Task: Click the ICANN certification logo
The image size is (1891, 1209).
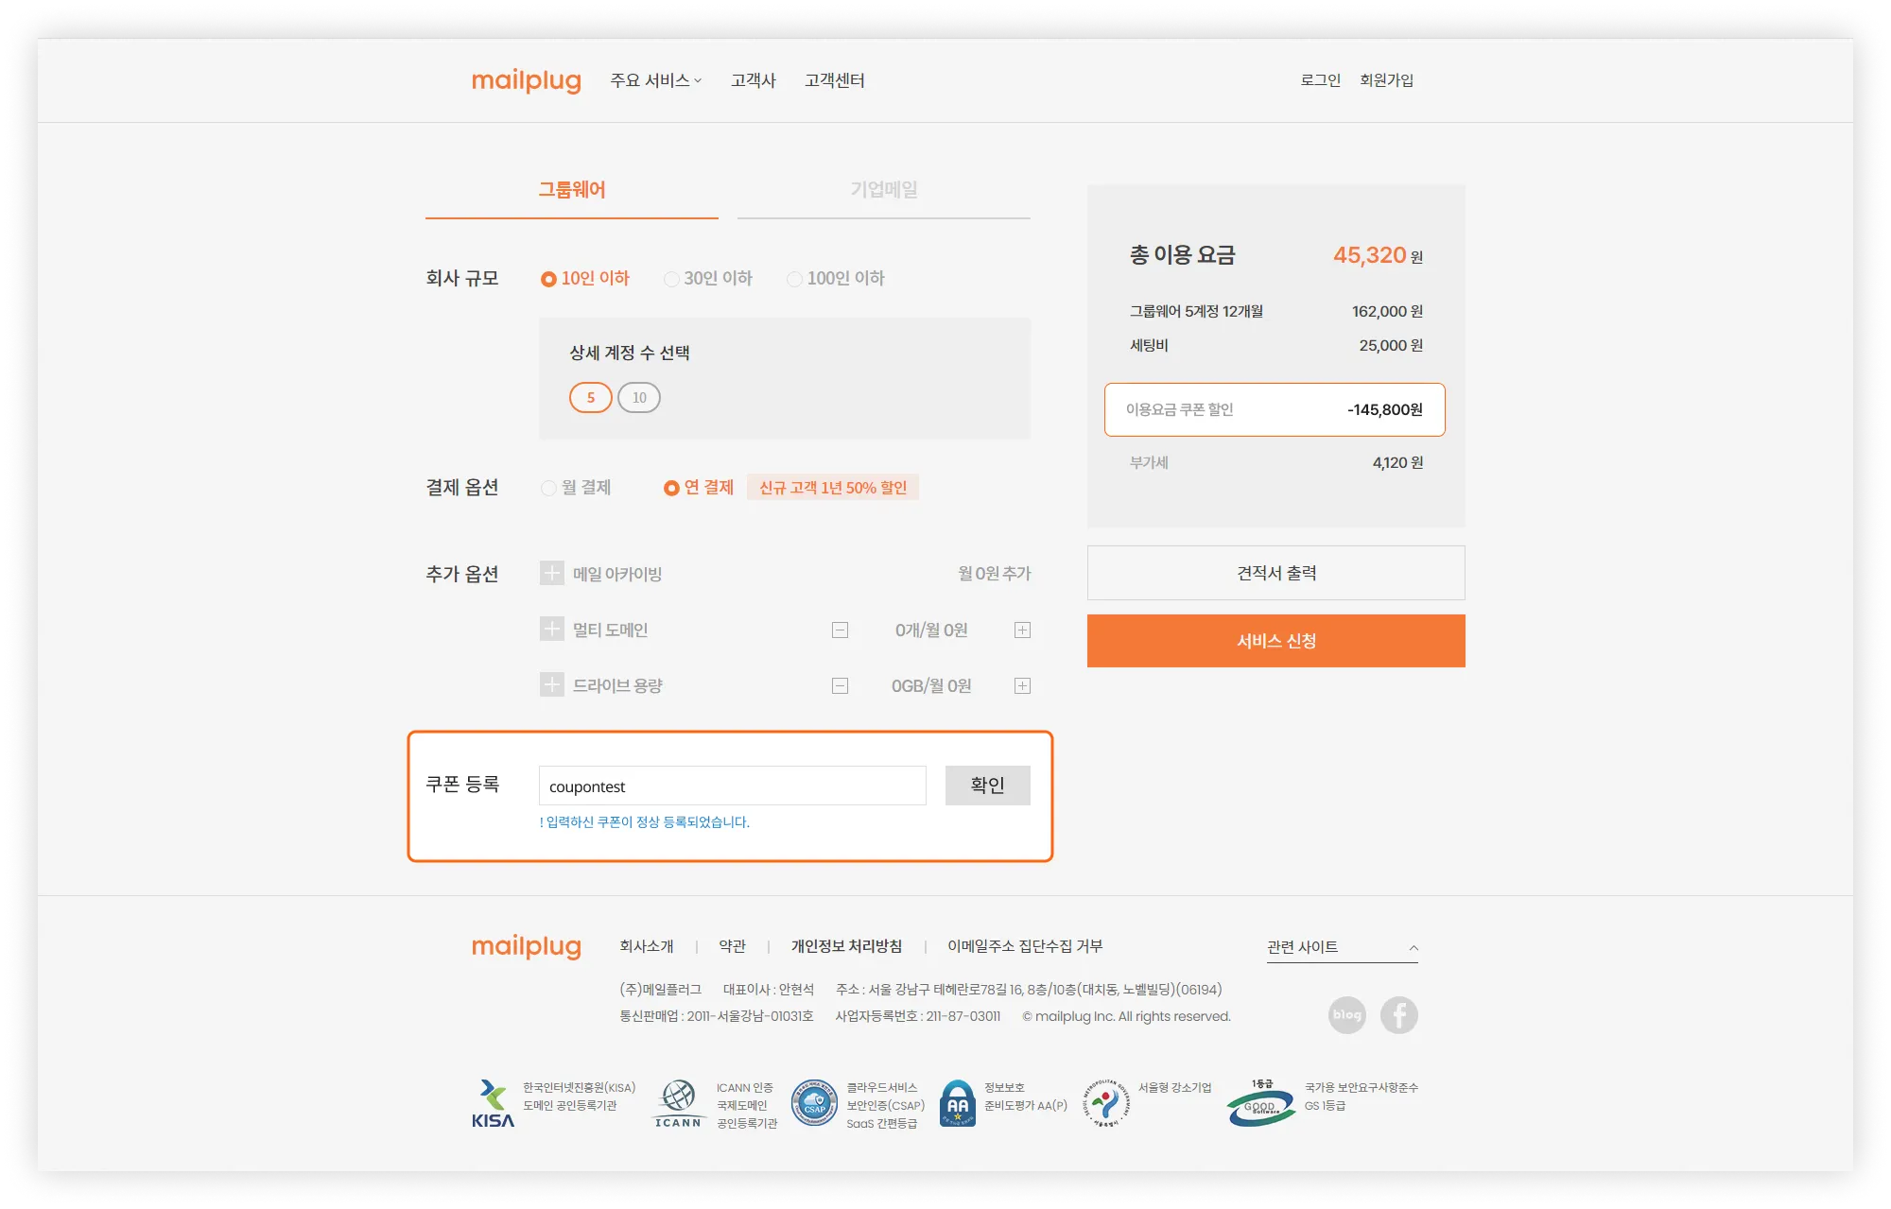Action: coord(678,1104)
